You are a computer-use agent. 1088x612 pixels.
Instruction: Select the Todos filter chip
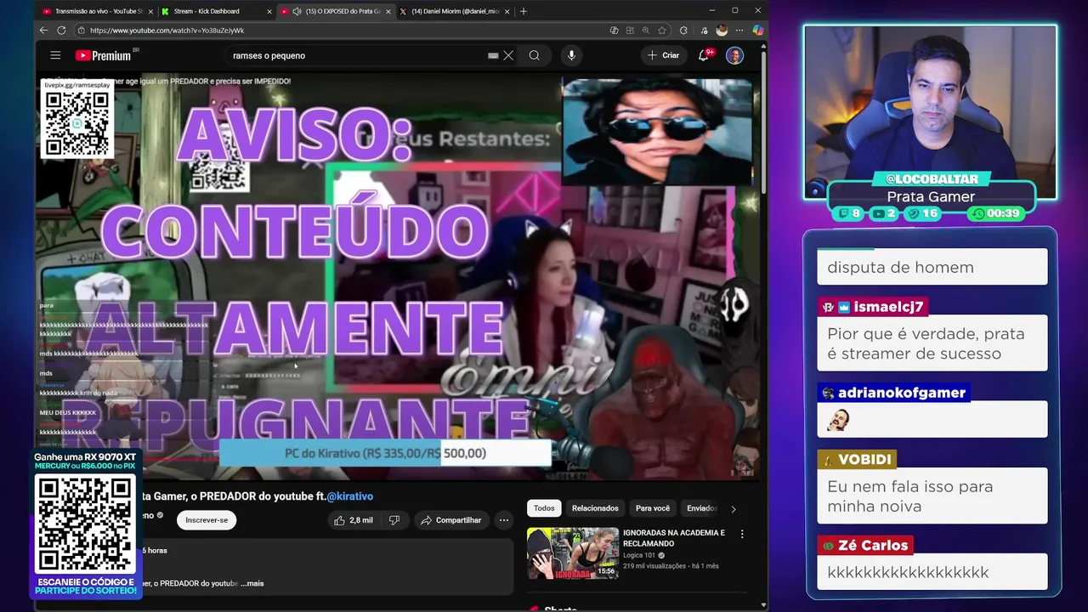click(x=544, y=508)
